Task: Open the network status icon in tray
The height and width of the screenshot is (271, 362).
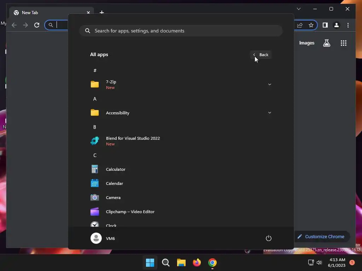Action: (311, 263)
